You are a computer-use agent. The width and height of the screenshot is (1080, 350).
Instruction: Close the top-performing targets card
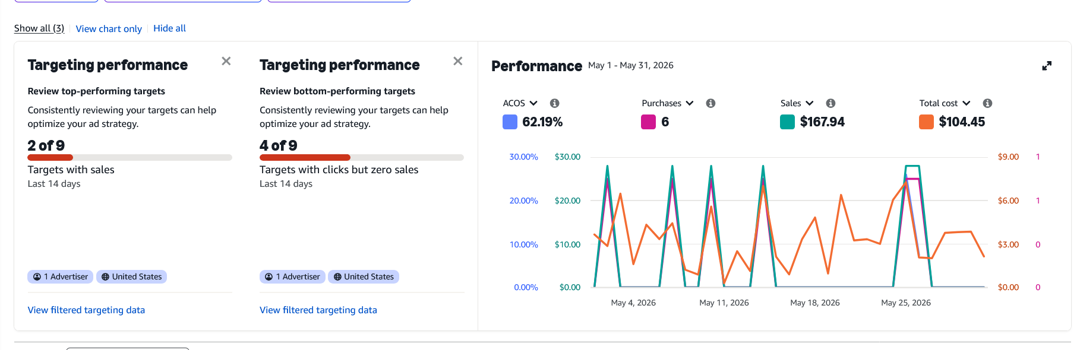tap(226, 61)
